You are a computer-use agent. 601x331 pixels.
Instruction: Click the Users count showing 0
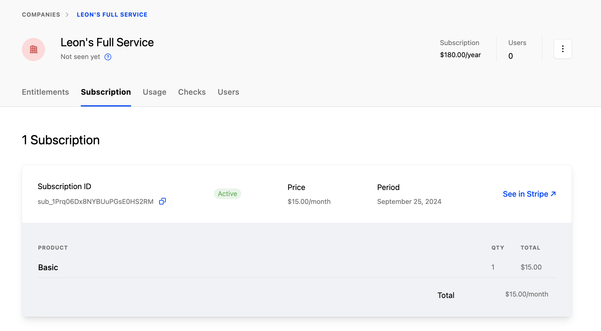click(x=511, y=56)
